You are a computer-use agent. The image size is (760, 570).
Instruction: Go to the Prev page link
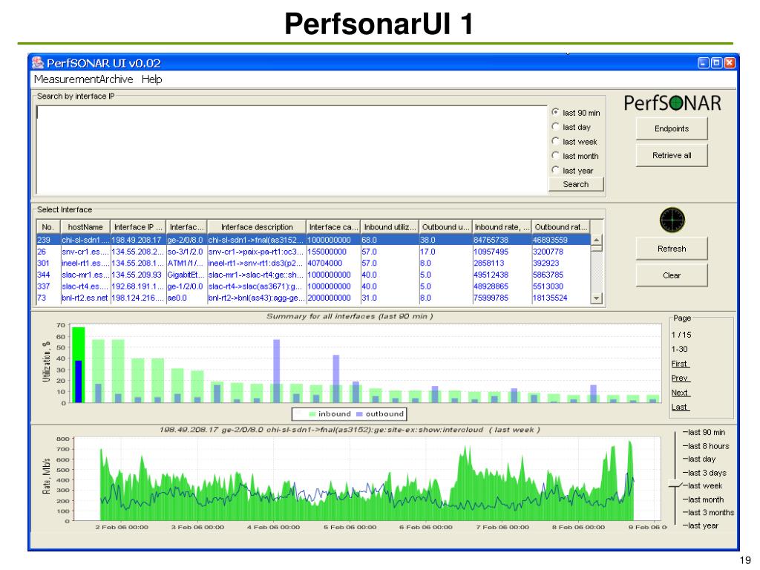(x=680, y=378)
